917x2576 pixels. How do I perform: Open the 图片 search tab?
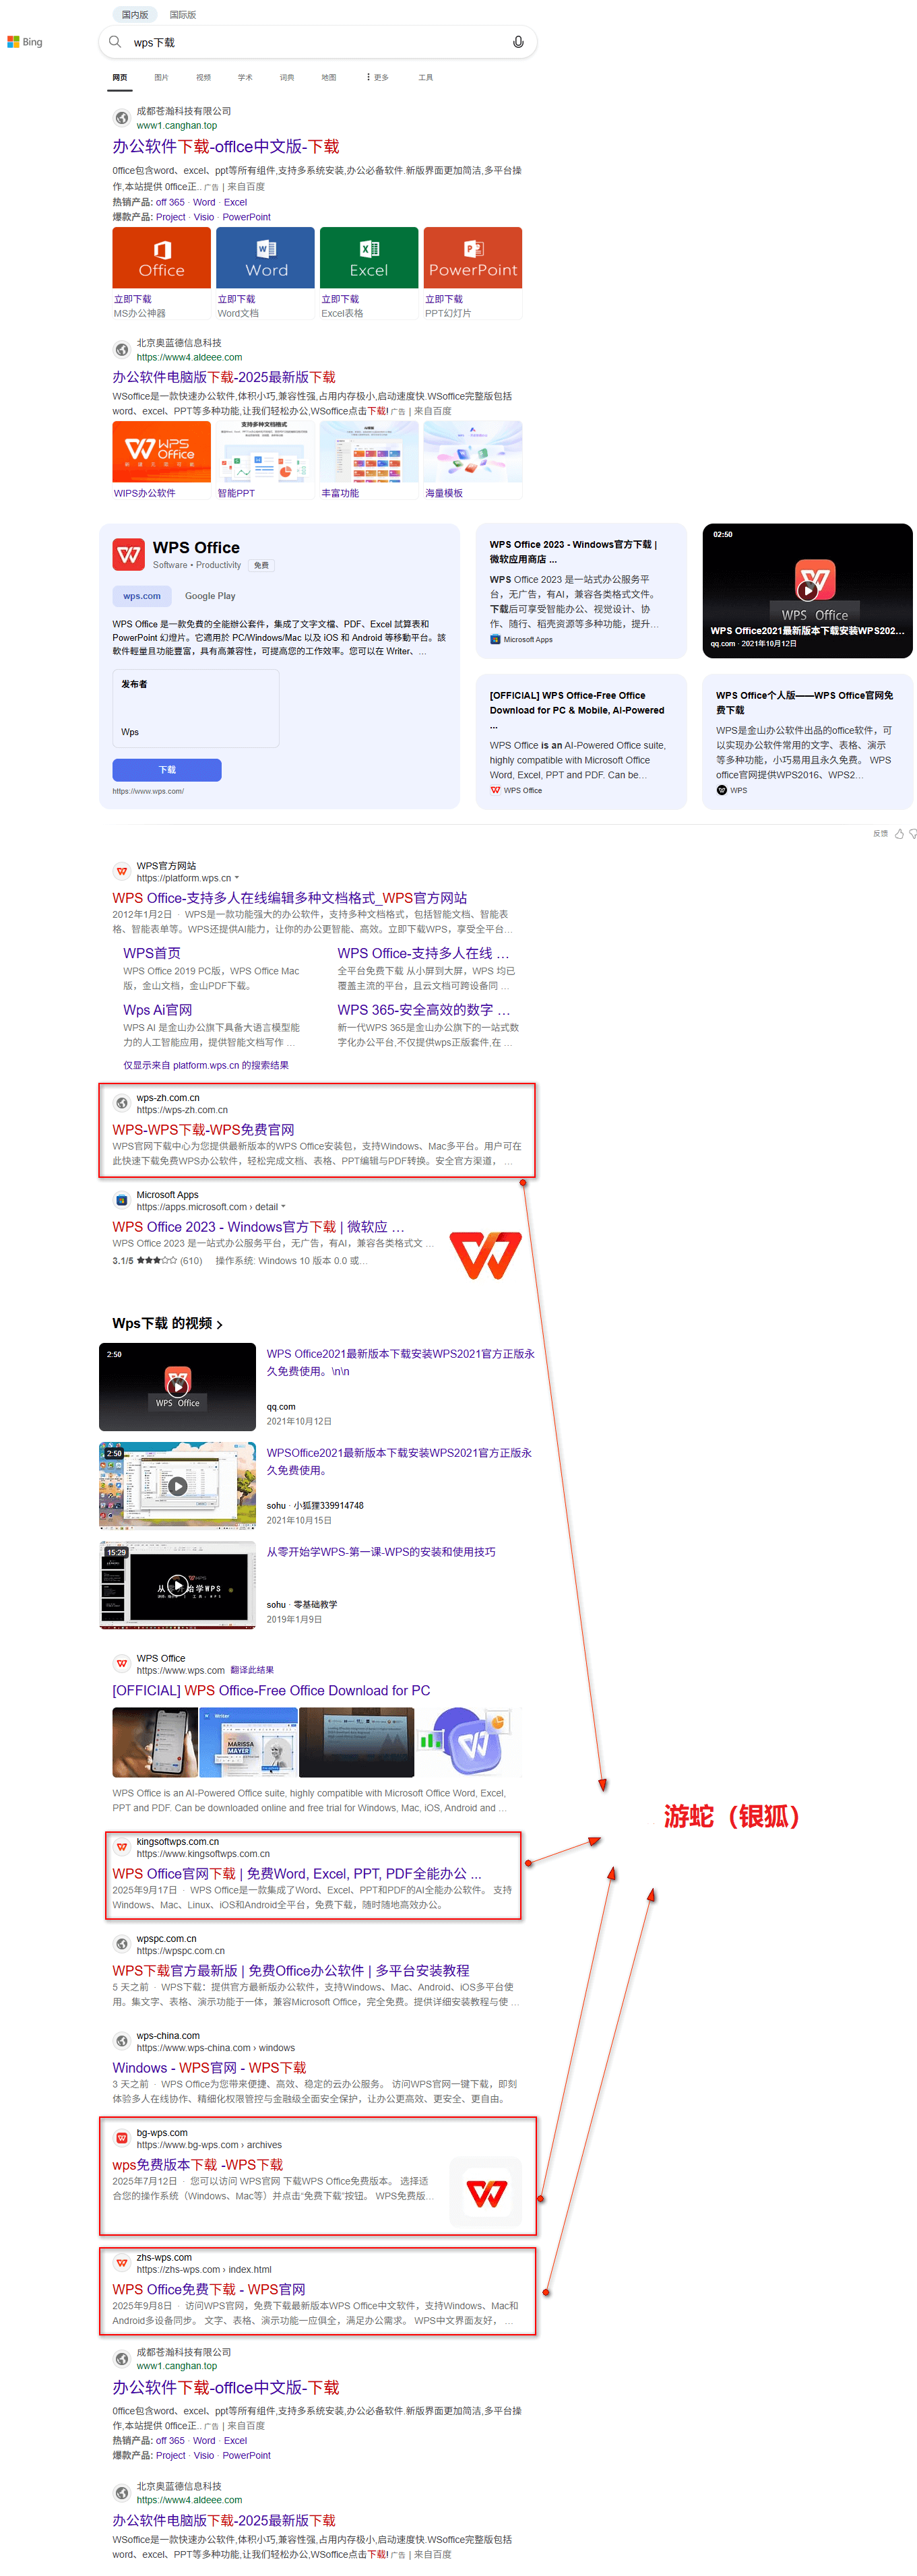(x=161, y=77)
